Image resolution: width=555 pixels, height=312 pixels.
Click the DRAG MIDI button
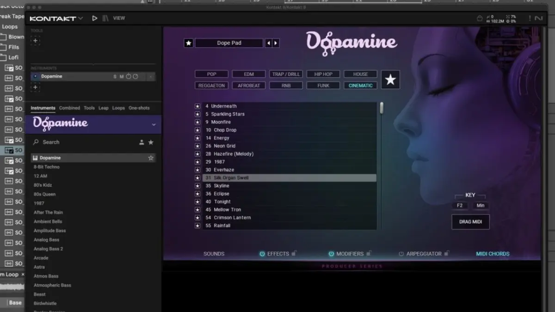(x=470, y=222)
